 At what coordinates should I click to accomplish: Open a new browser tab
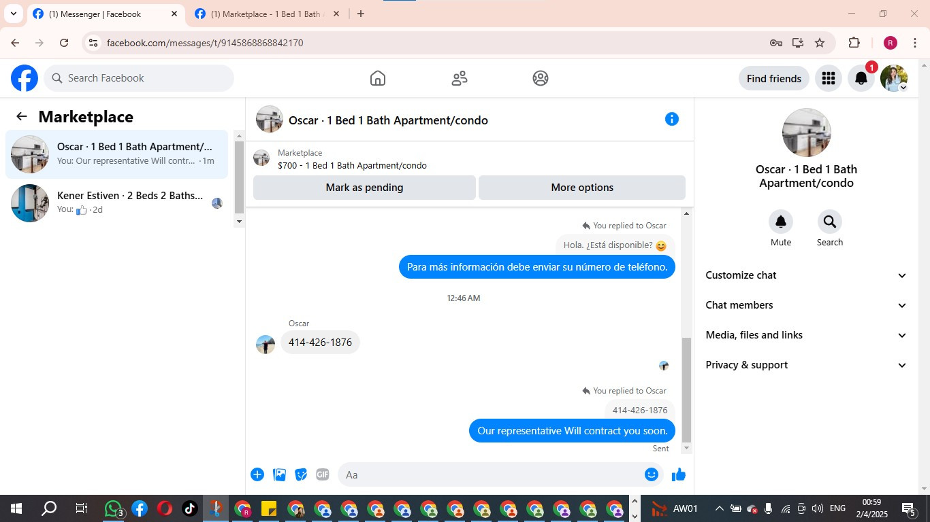361,14
